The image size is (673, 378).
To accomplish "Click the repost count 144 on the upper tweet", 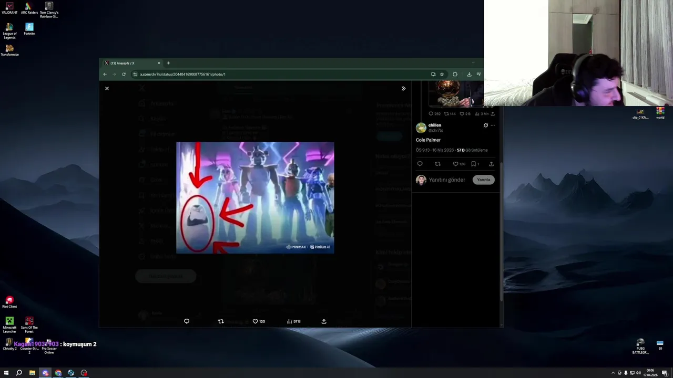I will pos(450,114).
